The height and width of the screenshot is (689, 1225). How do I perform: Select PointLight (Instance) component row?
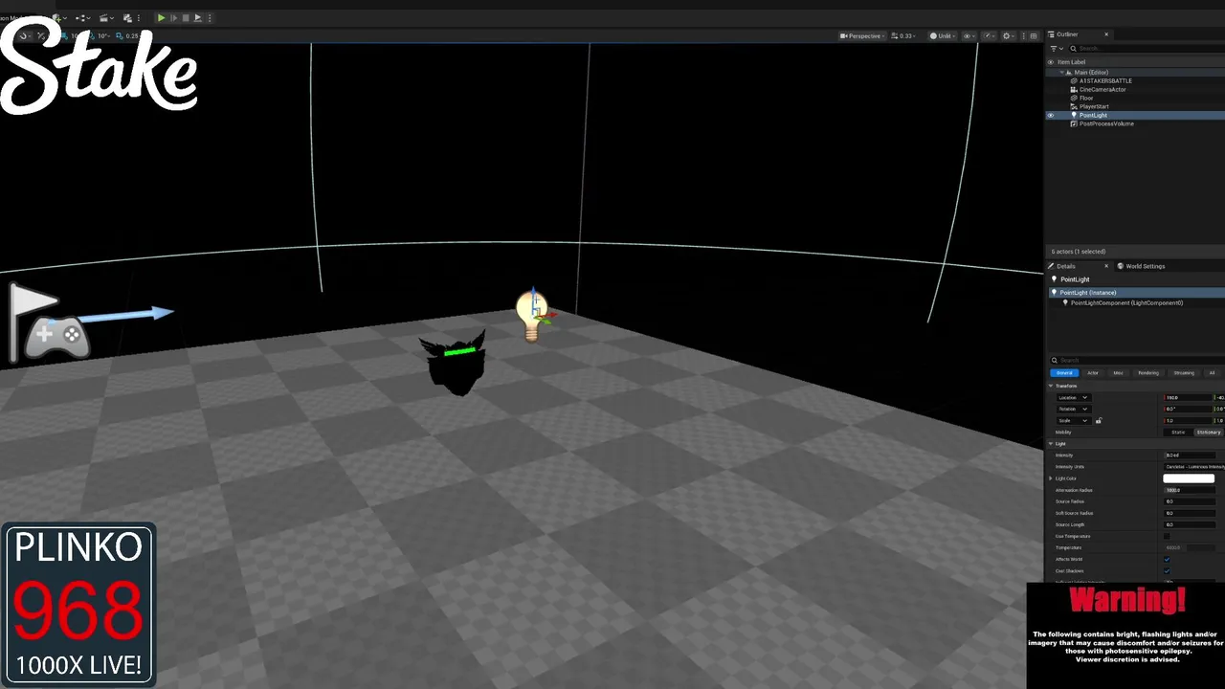tap(1135, 293)
